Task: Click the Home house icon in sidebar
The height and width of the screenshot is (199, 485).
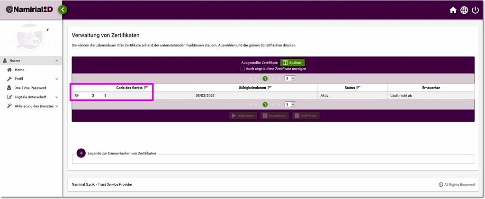Action: [9, 70]
